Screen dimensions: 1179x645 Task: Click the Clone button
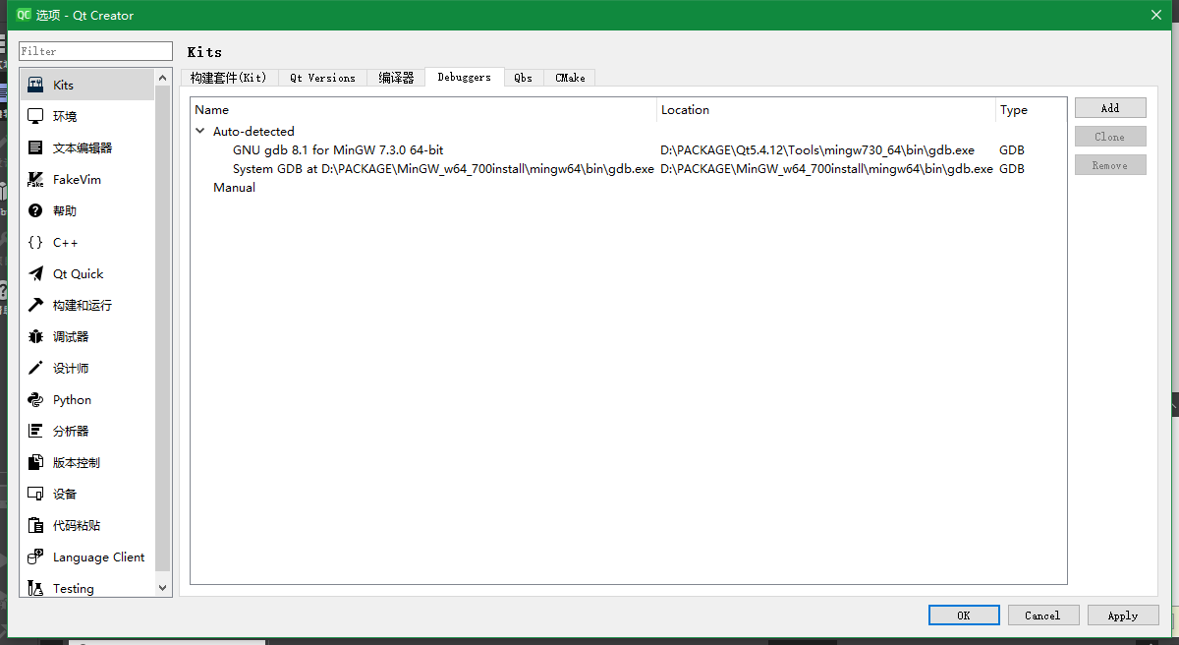click(1110, 137)
